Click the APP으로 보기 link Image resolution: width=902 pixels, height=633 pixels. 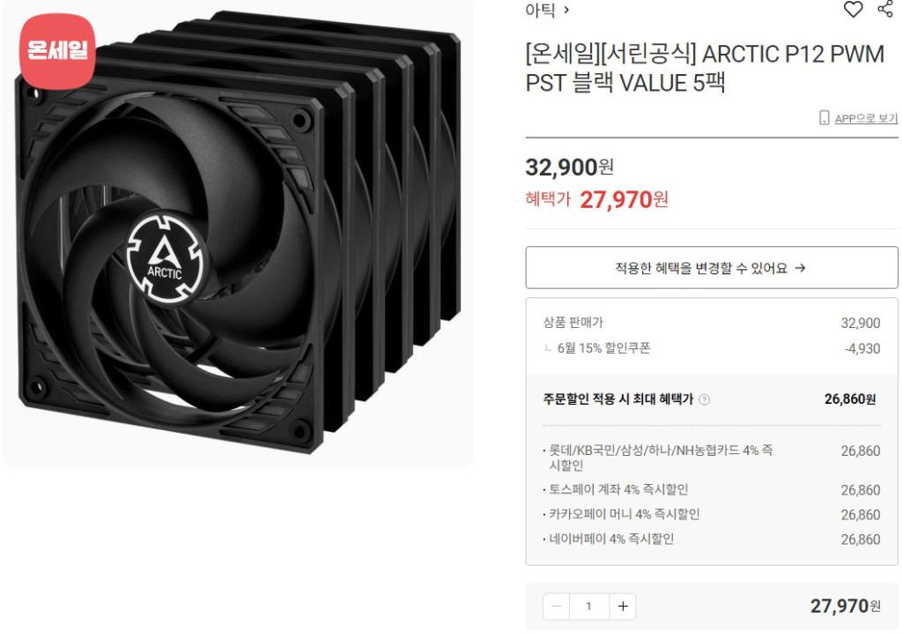click(866, 118)
